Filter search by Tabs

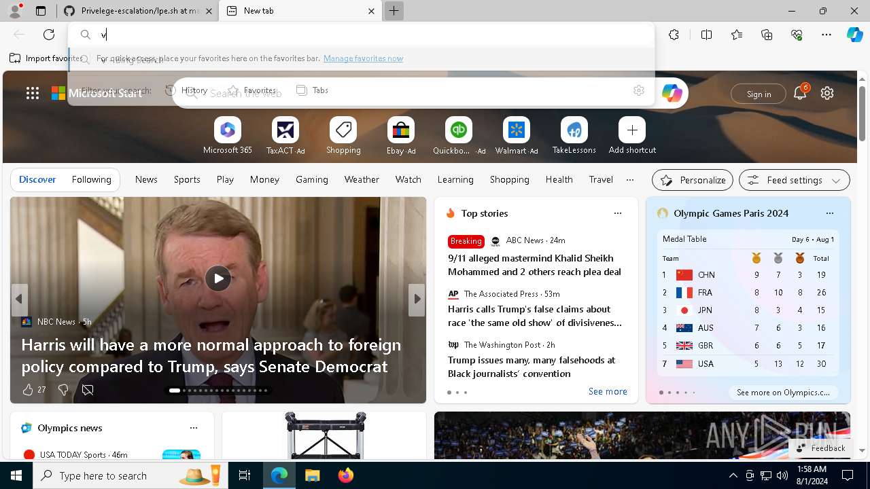[313, 90]
